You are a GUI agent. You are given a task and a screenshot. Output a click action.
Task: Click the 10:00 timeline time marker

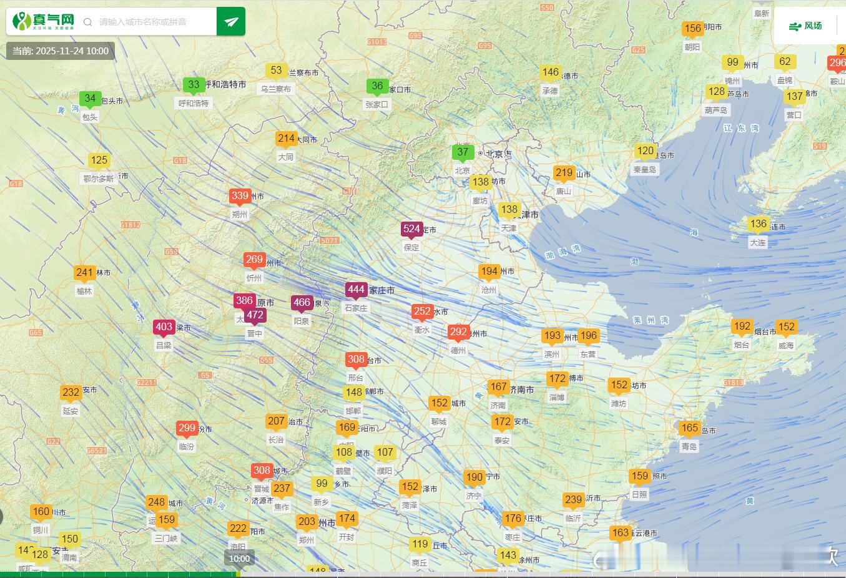coord(239,559)
